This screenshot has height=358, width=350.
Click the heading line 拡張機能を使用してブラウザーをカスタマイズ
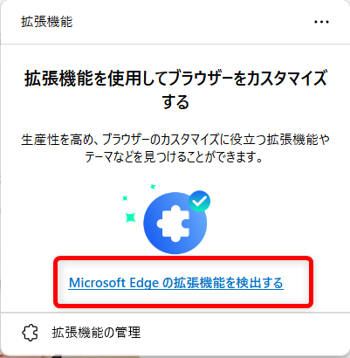pyautogui.click(x=175, y=78)
